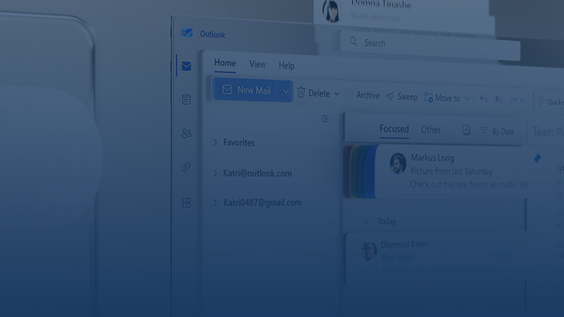The width and height of the screenshot is (564, 317).
Task: Open the Calendar icon in sidebar
Action: coord(186,99)
